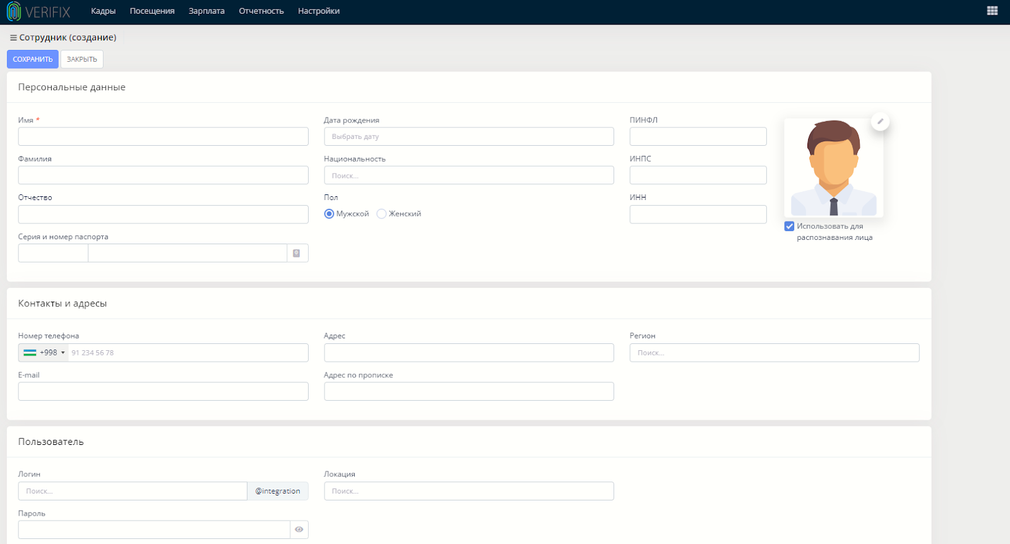Open the Кадры menu
The image size is (1010, 544).
[x=103, y=11]
